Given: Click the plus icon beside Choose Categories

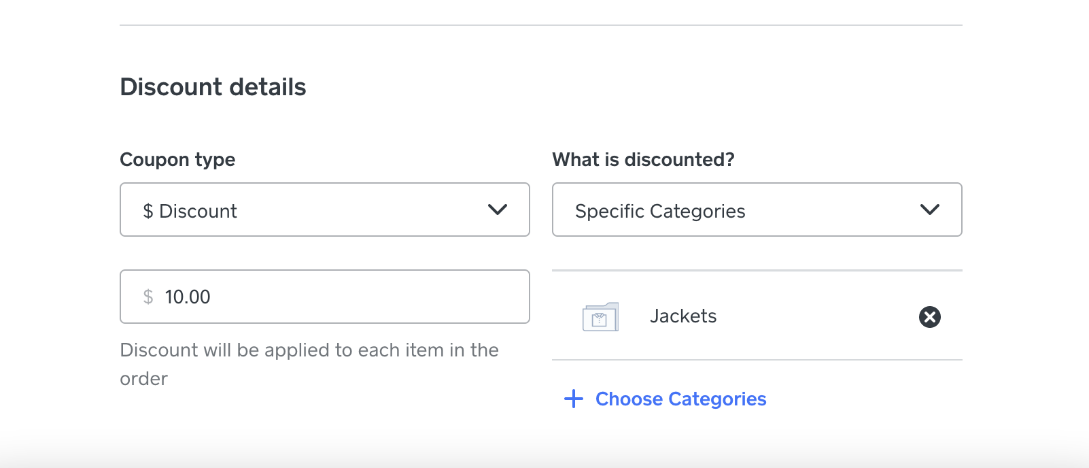Looking at the screenshot, I should 574,399.
